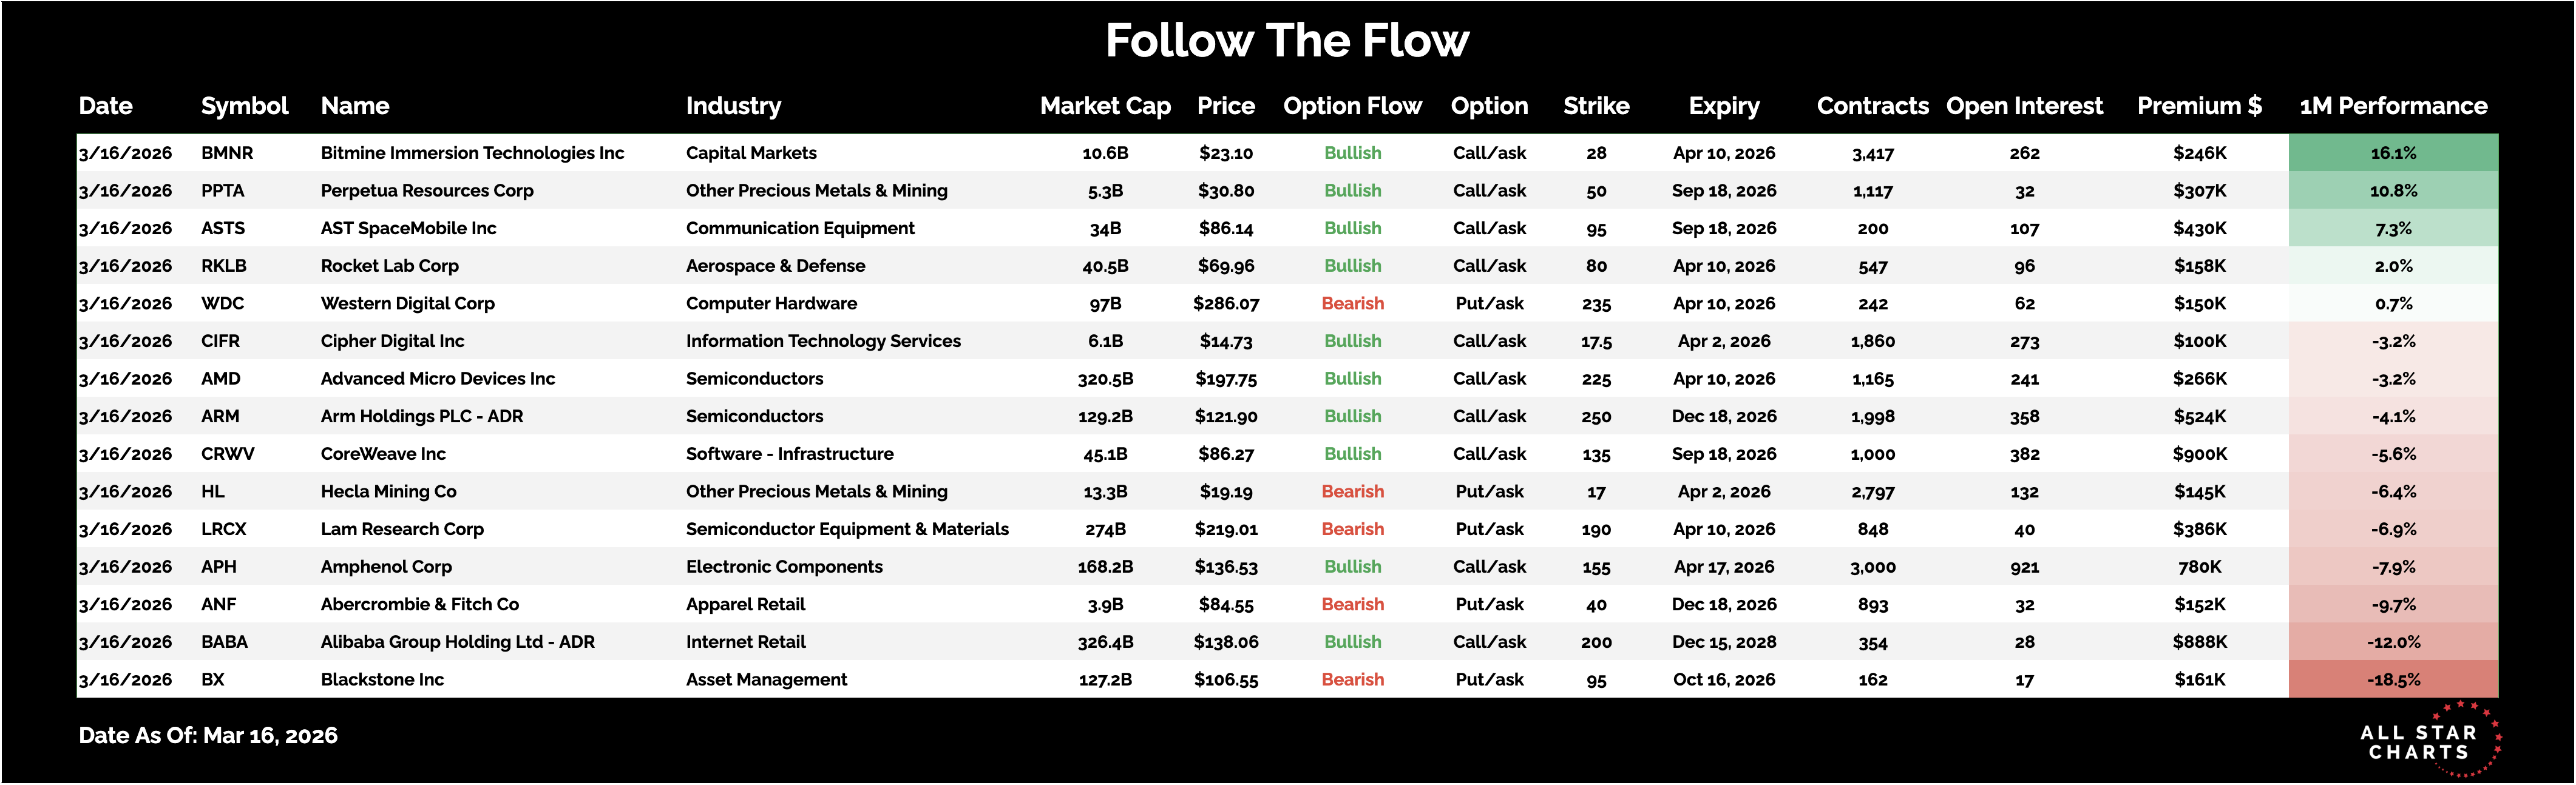
Task: Click the Bearish label for Hecla Mining
Action: [x=1352, y=491]
